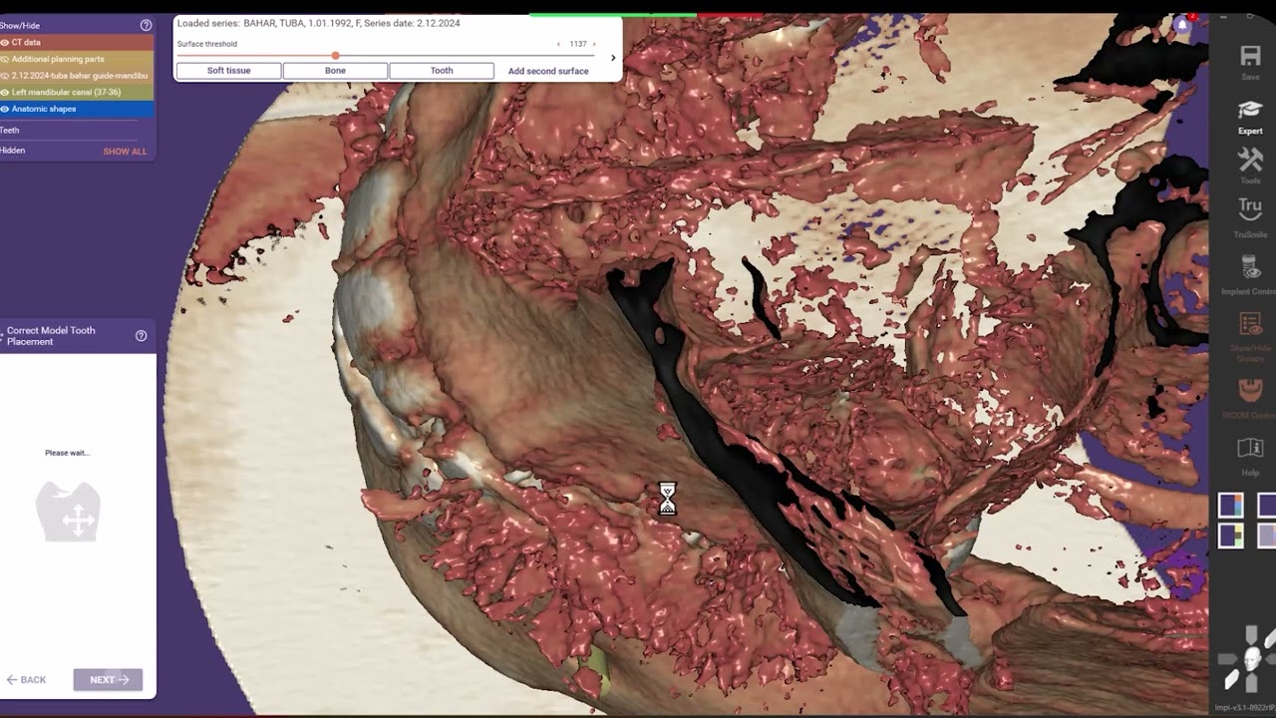Click the NEXT button
1276x718 pixels.
point(108,680)
